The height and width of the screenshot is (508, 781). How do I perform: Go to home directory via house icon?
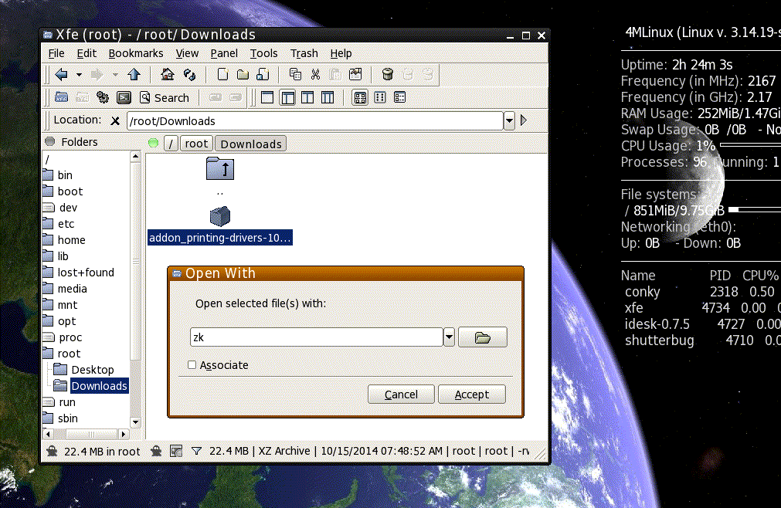click(x=168, y=75)
